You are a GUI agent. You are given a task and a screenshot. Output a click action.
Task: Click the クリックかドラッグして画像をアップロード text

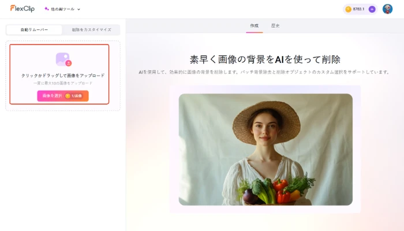point(63,76)
